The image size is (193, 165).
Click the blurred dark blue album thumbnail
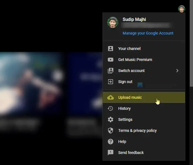point(85,84)
